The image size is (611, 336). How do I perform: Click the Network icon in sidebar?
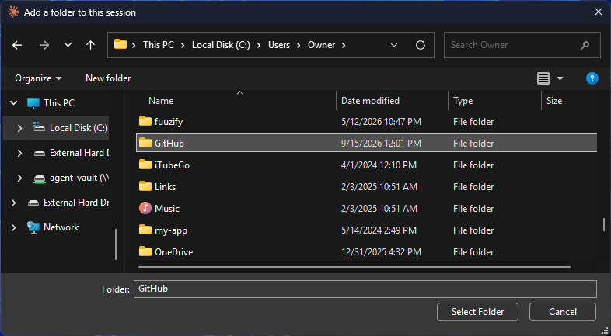(x=33, y=227)
